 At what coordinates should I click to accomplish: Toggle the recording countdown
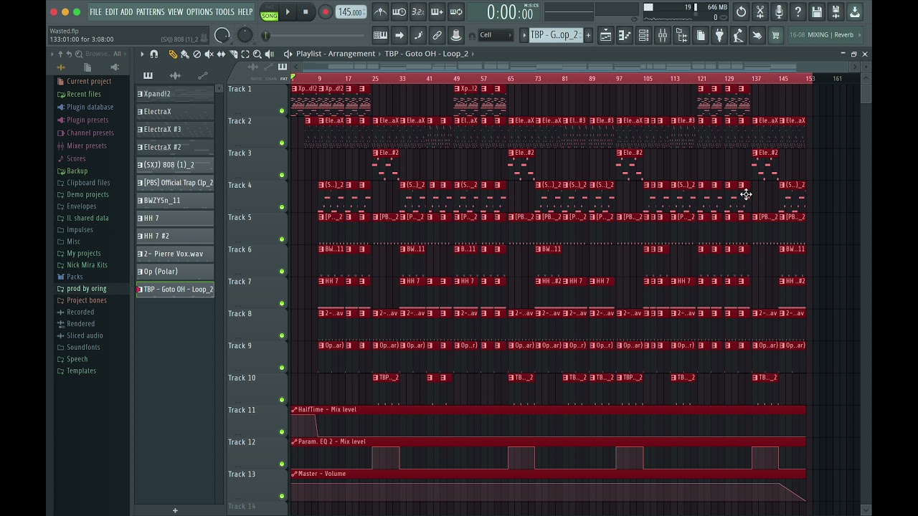pyautogui.click(x=417, y=11)
